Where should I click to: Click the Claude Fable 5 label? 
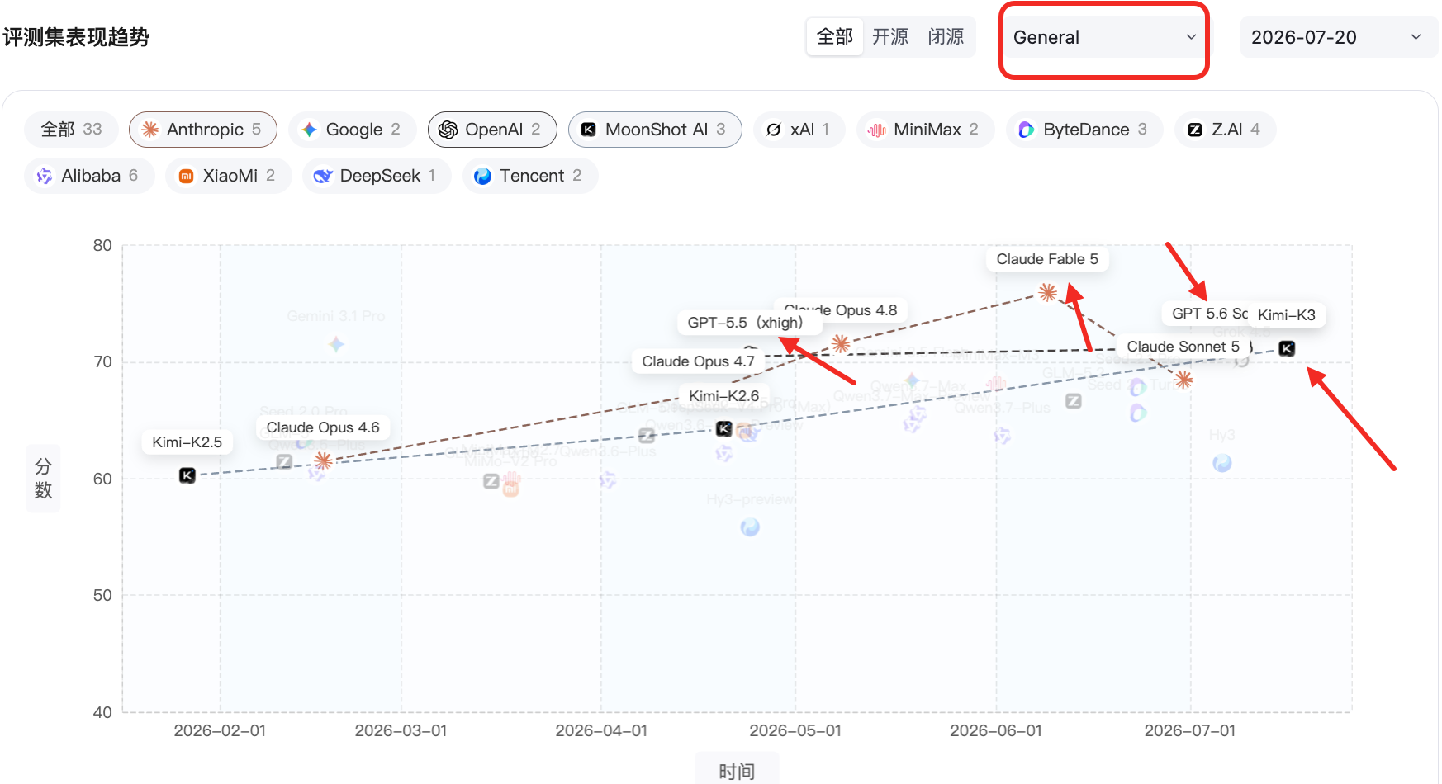coord(1047,259)
